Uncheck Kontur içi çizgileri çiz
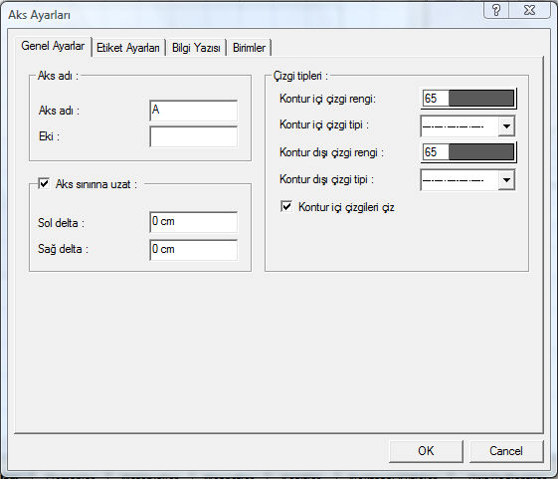This screenshot has width=558, height=479. (x=286, y=207)
